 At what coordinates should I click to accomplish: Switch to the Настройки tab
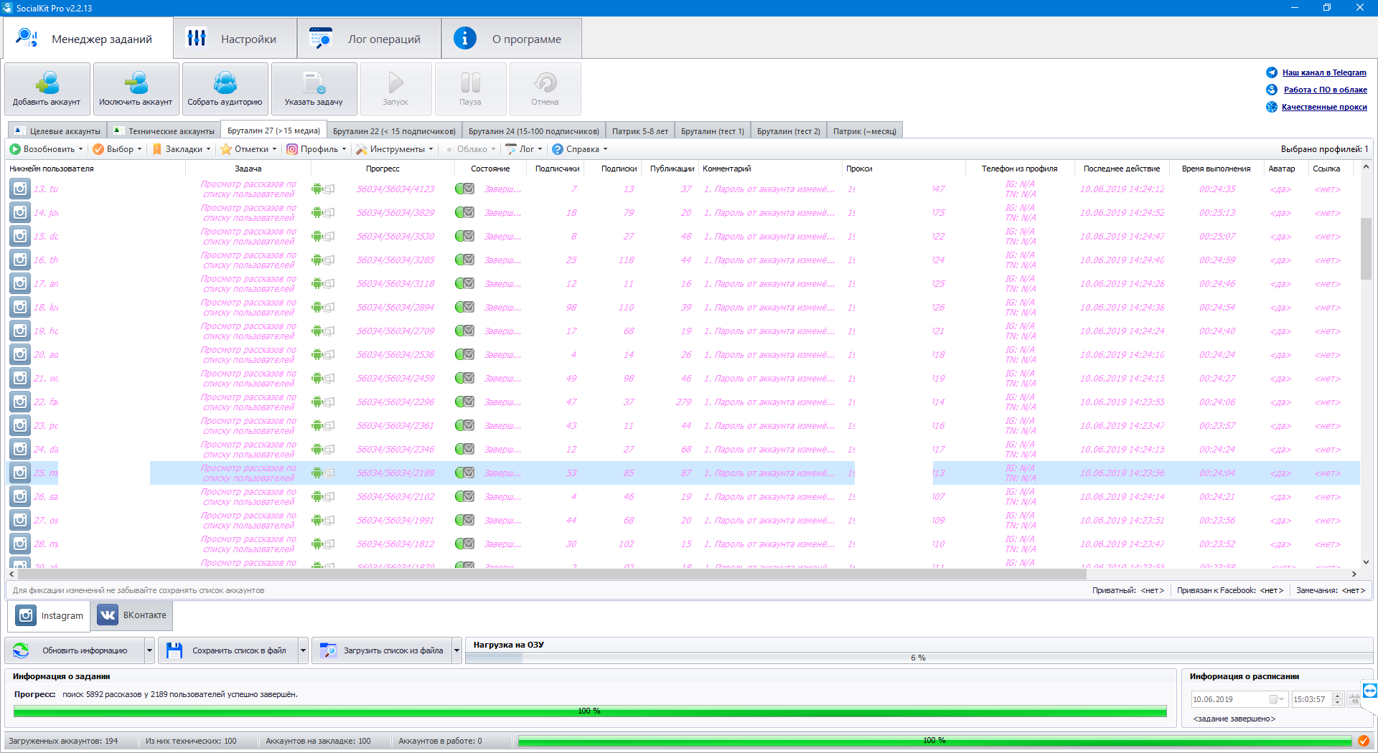(235, 39)
